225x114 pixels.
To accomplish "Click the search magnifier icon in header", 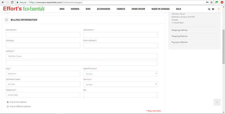I will (209, 9).
